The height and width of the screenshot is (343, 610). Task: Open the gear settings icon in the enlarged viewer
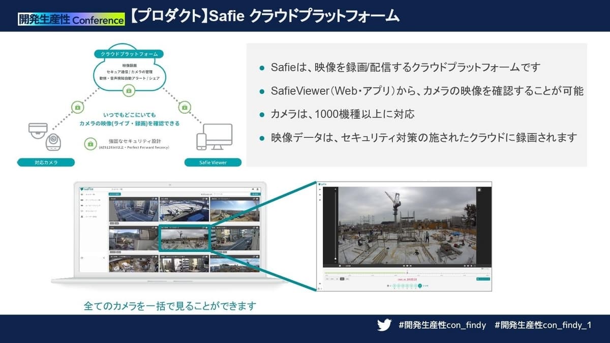click(478, 190)
